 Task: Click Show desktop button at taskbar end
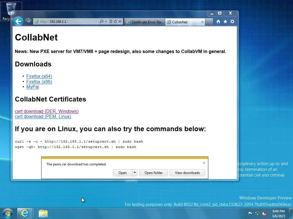(291, 214)
